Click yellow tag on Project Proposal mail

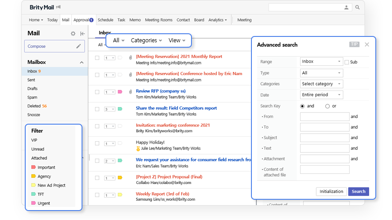click(120, 178)
